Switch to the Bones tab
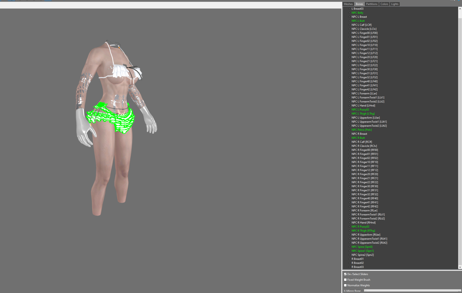The image size is (462, 293). coord(359,4)
